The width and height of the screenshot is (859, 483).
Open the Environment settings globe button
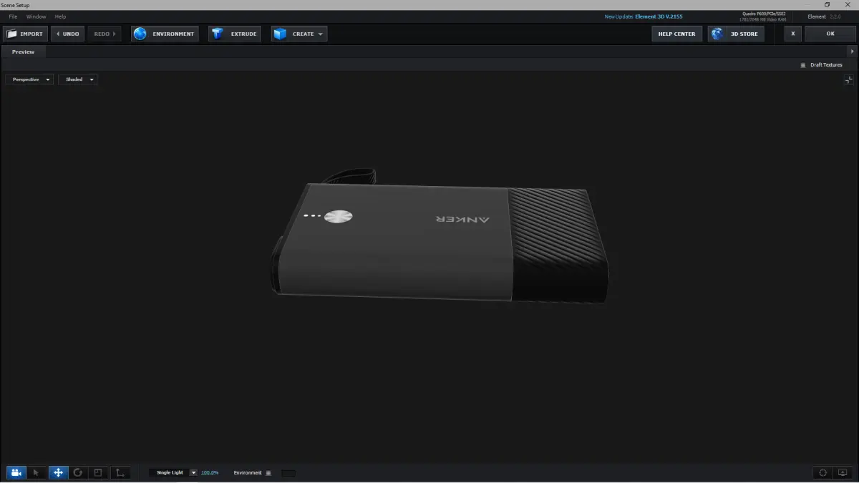click(165, 34)
